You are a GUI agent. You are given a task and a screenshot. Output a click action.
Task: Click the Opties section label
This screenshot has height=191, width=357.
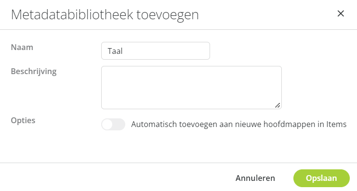23,120
